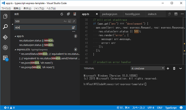Create a new terminal instance
The image size is (186, 110).
click(168, 68)
